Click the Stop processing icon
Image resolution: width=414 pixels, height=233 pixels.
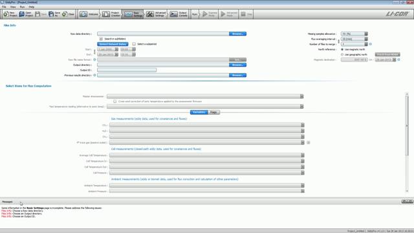[x=243, y=14]
